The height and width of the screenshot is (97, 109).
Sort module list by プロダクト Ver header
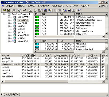(93, 56)
